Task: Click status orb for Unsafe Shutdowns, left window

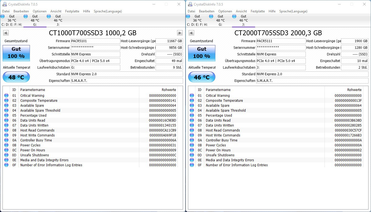Action: click(6, 155)
